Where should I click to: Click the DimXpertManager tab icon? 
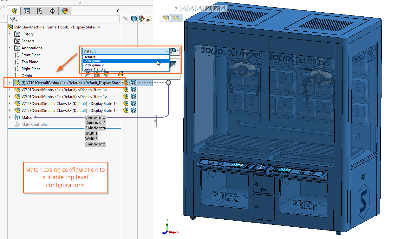(x=52, y=10)
